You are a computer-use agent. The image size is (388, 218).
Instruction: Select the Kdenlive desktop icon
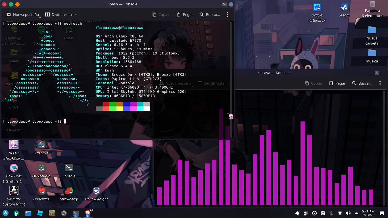point(41,148)
